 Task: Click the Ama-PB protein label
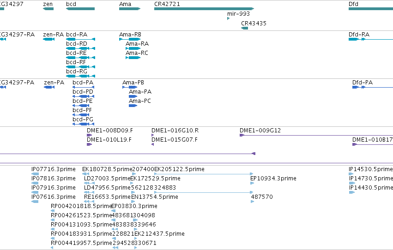click(x=133, y=82)
